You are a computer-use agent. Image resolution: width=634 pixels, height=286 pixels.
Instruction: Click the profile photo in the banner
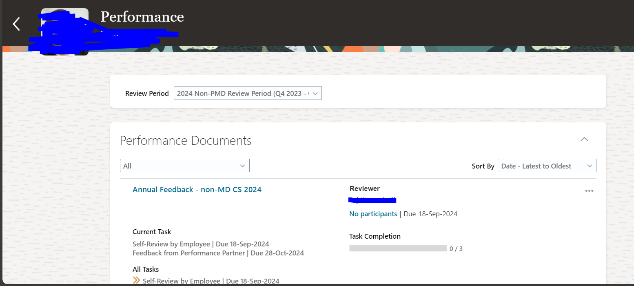tap(64, 30)
